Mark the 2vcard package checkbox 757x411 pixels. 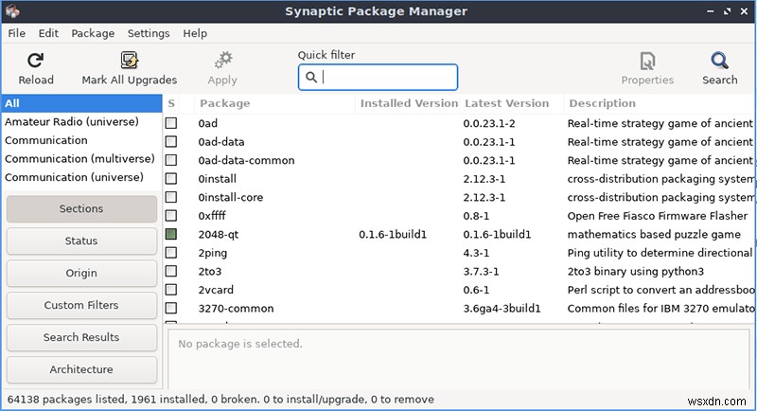(171, 290)
